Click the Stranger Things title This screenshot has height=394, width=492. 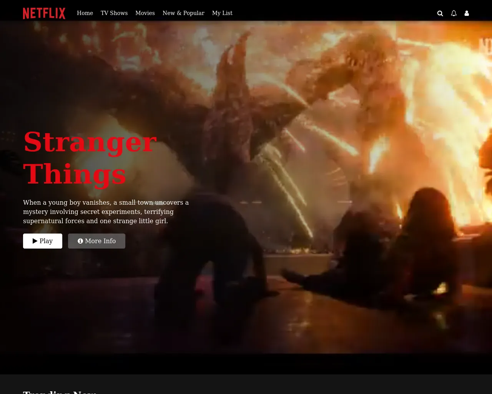[x=90, y=158]
